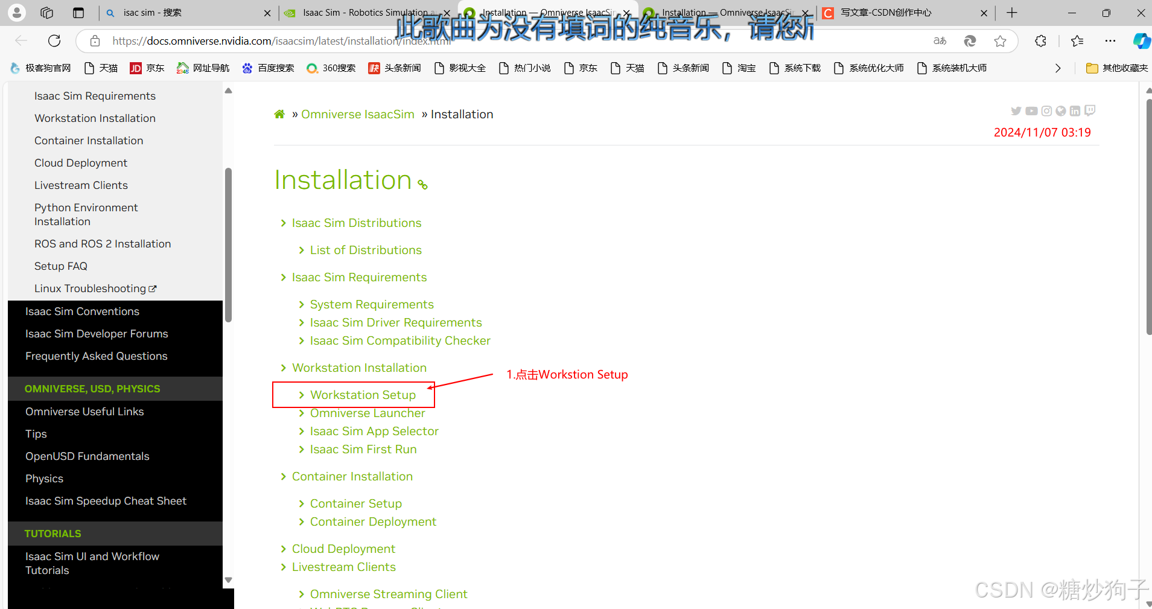Open the Isaac Sim First Run link
The height and width of the screenshot is (609, 1152).
point(363,449)
